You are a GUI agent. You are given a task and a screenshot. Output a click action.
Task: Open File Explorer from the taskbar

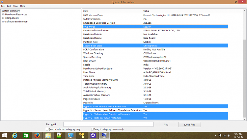point(48,135)
